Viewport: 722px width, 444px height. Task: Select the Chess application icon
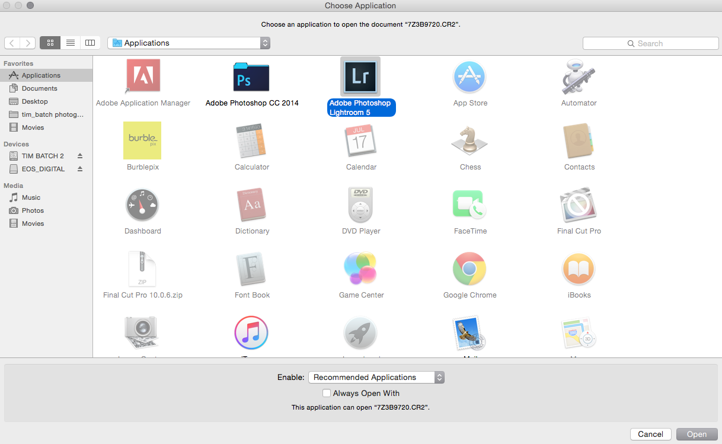click(470, 140)
